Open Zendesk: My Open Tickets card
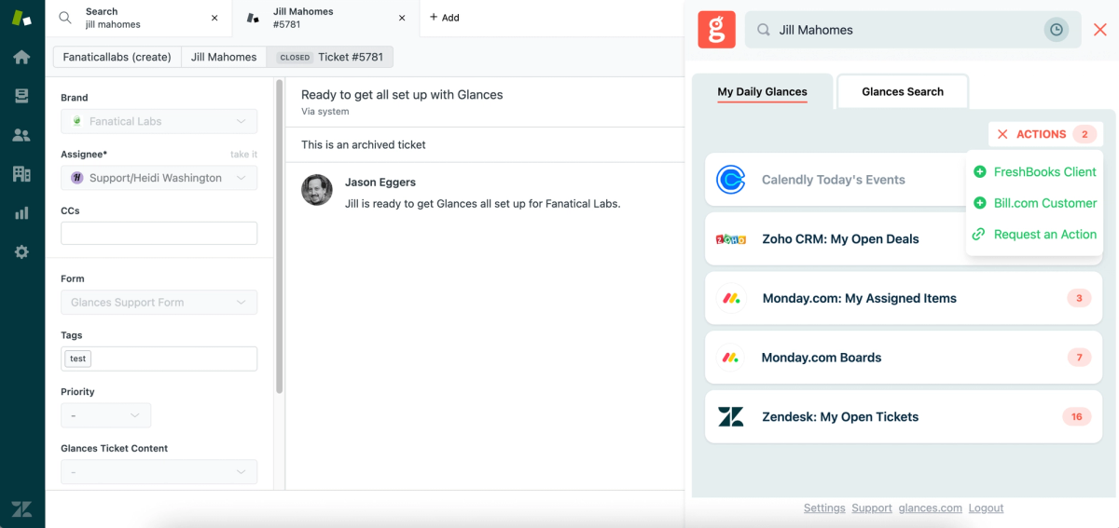 (904, 417)
